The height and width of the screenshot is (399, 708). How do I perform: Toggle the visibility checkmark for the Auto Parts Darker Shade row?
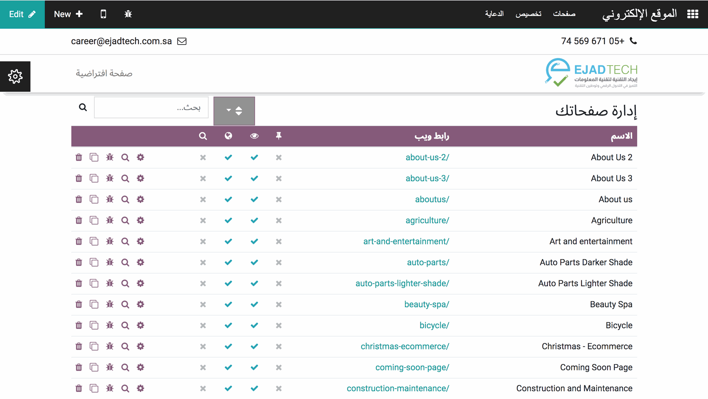click(x=254, y=263)
